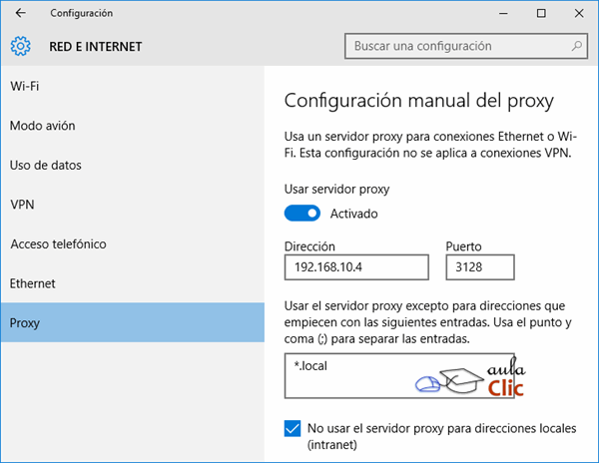Screen dimensions: 599x463
Task: Minimize the Configuración window
Action: click(x=503, y=13)
